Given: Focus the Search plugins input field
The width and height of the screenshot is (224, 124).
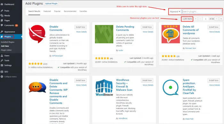Looking at the screenshot, I should tap(202, 12).
